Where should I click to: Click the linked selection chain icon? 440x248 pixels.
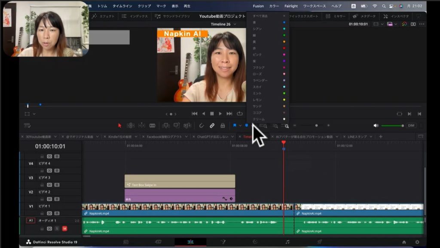[x=212, y=126]
